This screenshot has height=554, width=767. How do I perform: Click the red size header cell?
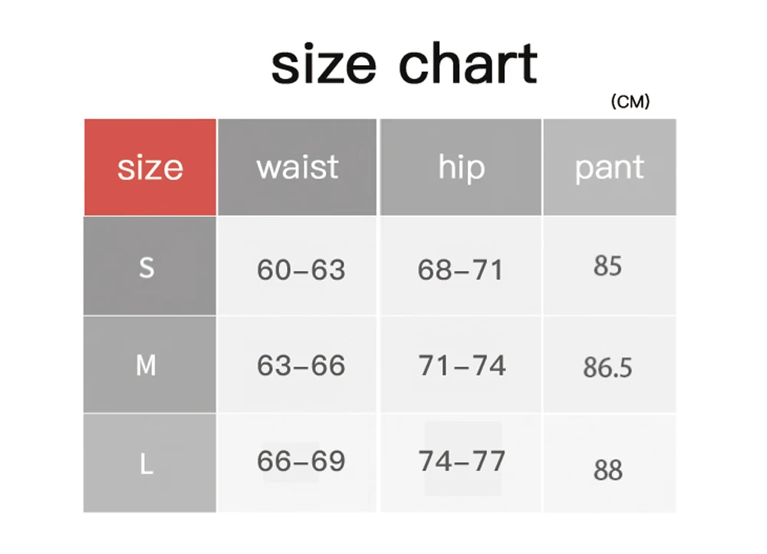(150, 167)
